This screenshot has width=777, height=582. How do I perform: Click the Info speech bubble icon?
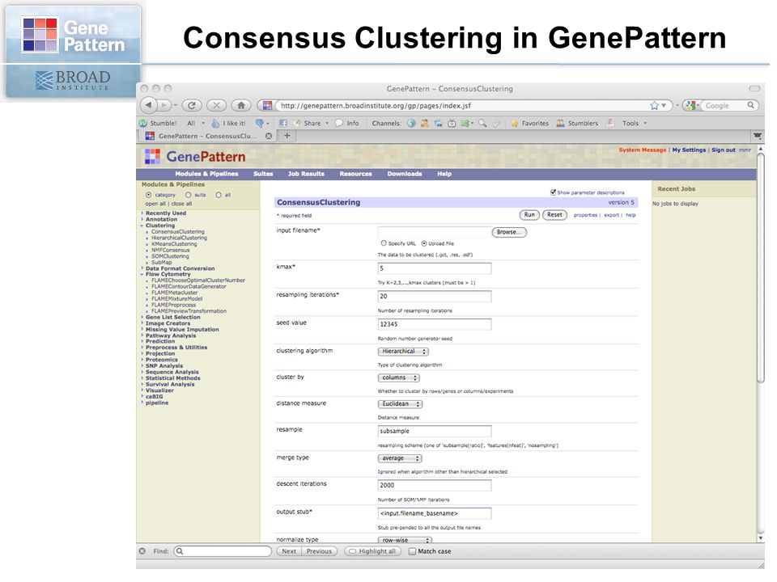[x=339, y=123]
